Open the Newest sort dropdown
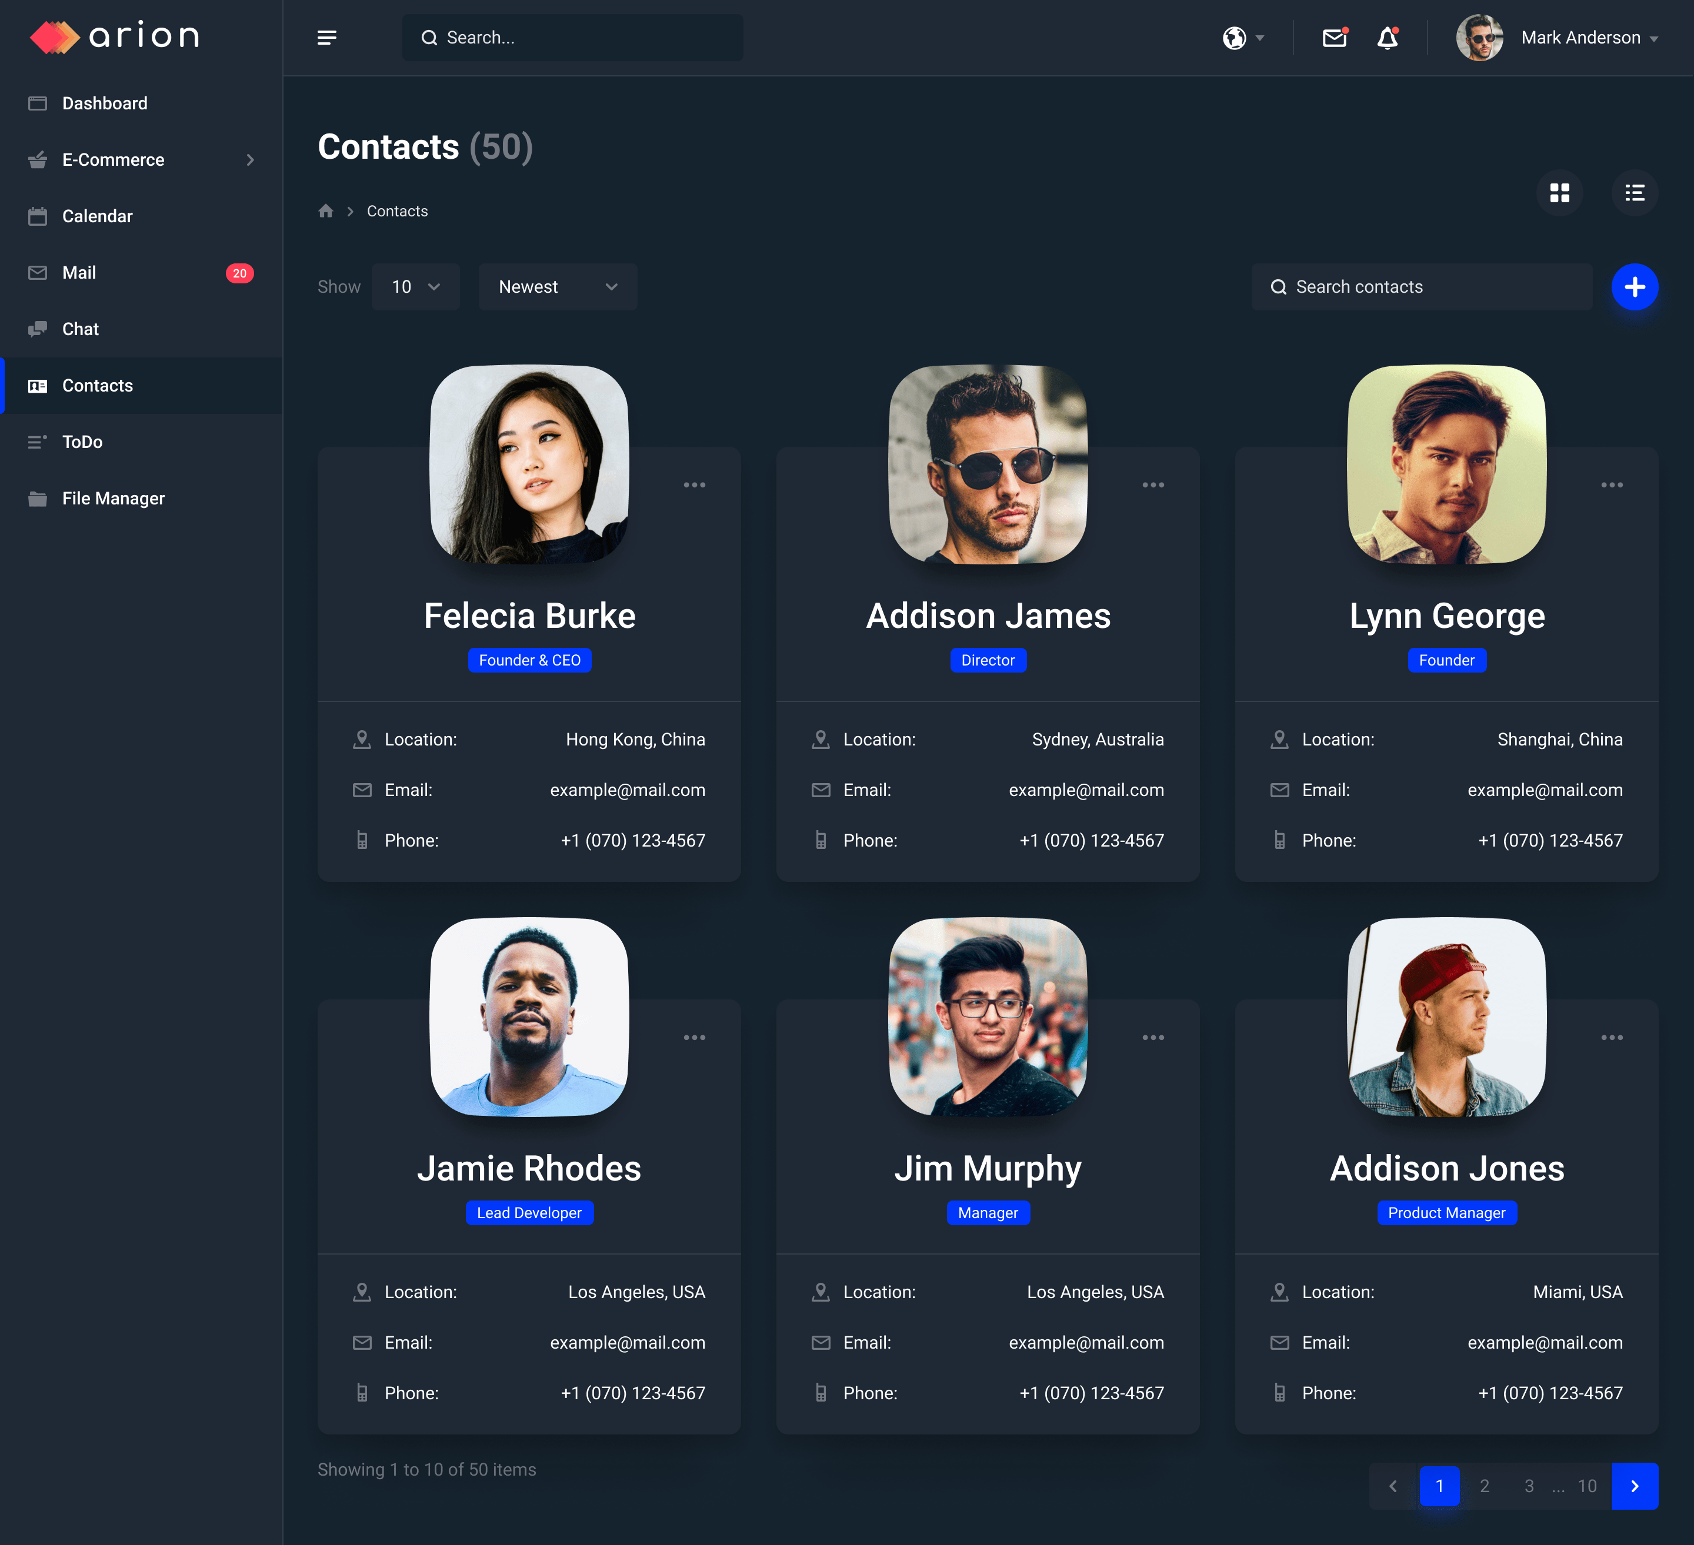1694x1545 pixels. pos(557,287)
